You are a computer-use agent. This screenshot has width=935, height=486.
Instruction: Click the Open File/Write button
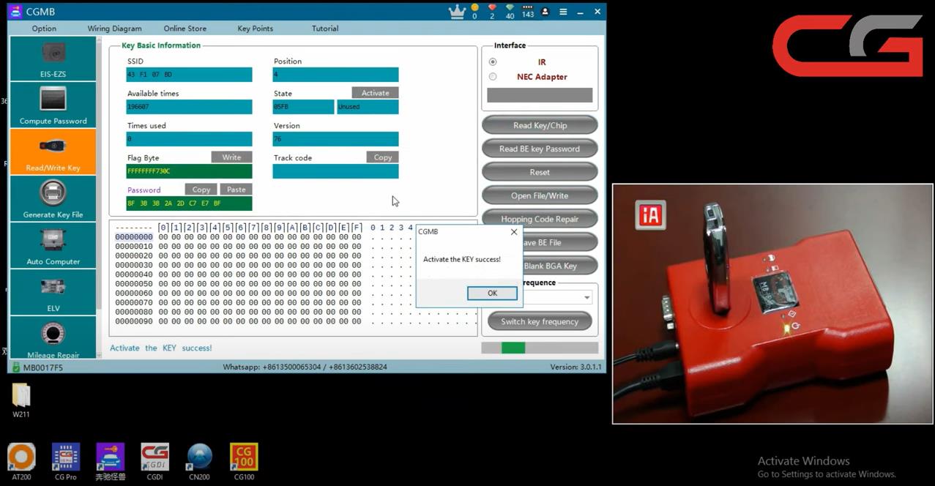tap(540, 195)
